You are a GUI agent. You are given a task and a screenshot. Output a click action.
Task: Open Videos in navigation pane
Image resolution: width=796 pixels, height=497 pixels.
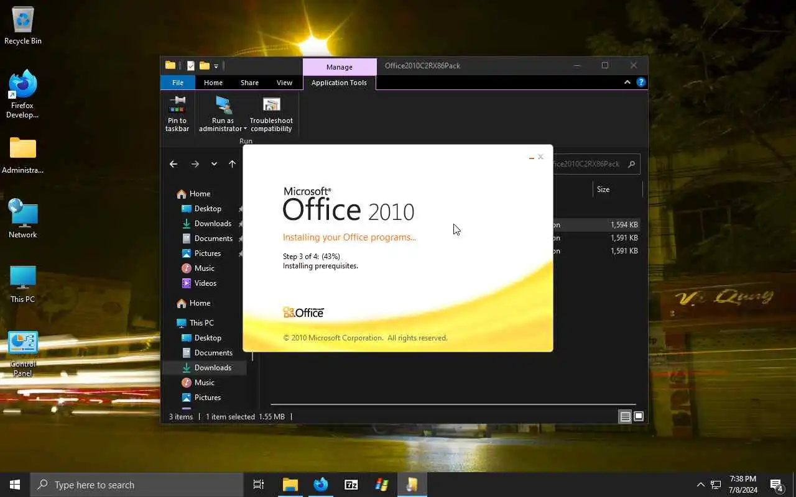click(205, 283)
